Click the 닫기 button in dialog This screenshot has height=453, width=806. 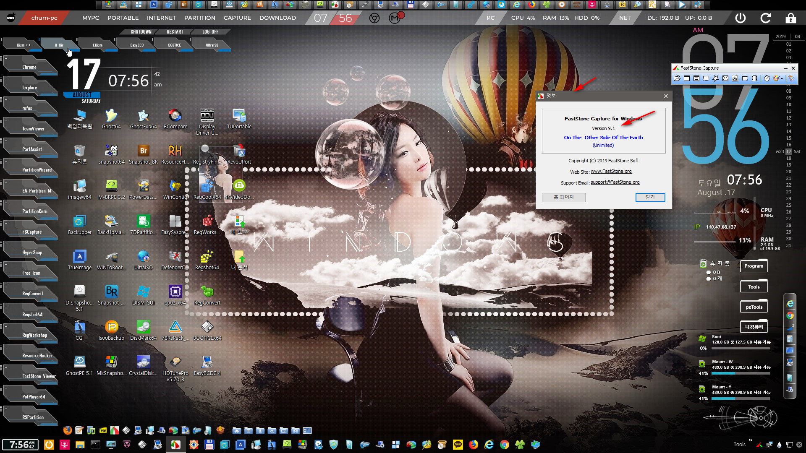[x=650, y=197]
